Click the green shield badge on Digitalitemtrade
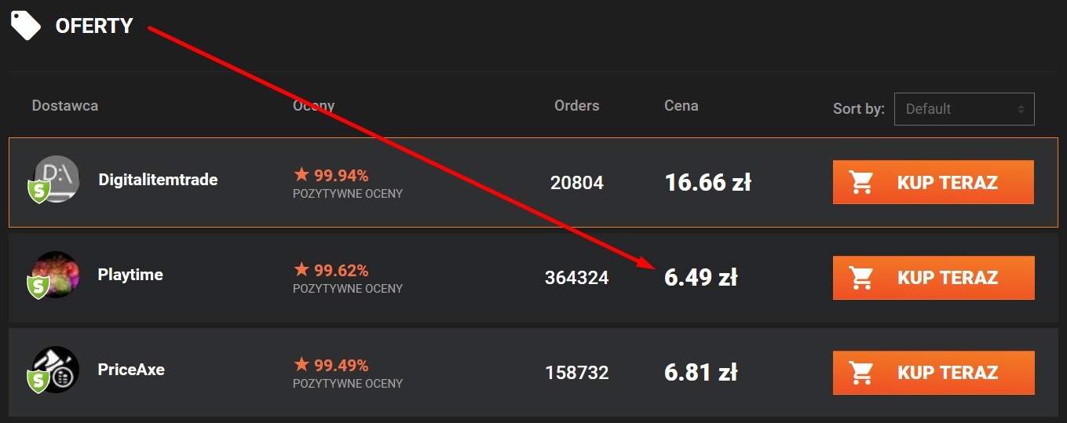Viewport: 1067px width, 423px height. coord(39,191)
